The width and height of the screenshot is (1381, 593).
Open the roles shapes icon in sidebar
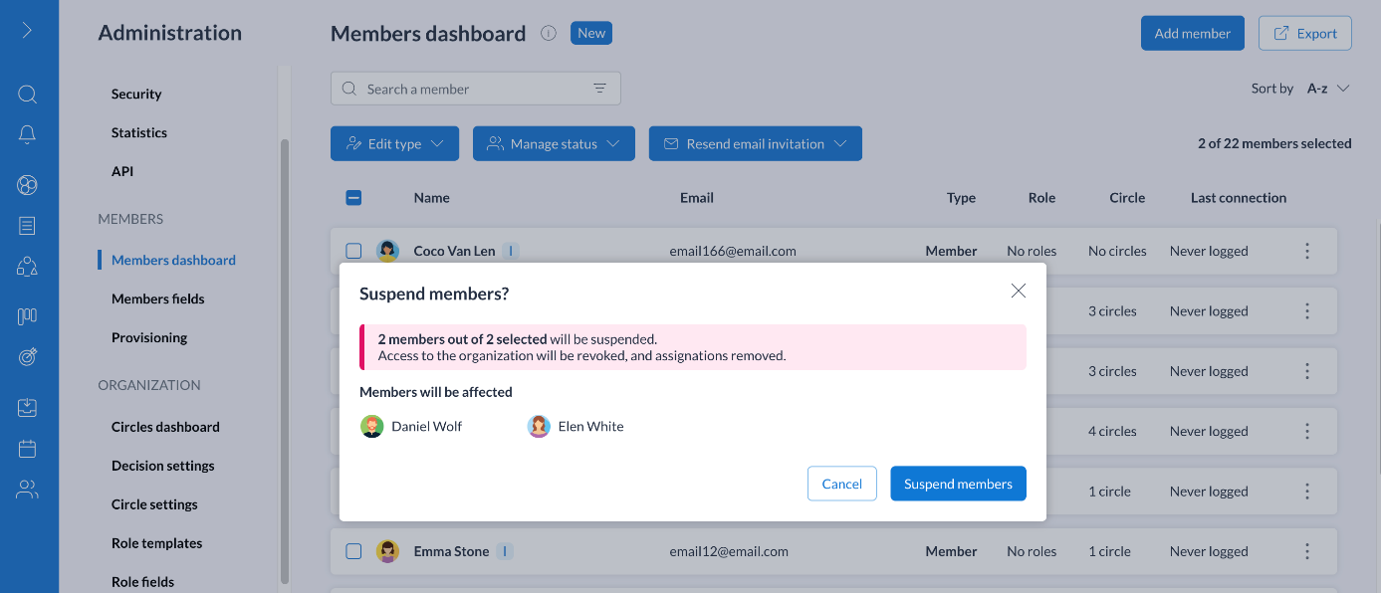[27, 267]
